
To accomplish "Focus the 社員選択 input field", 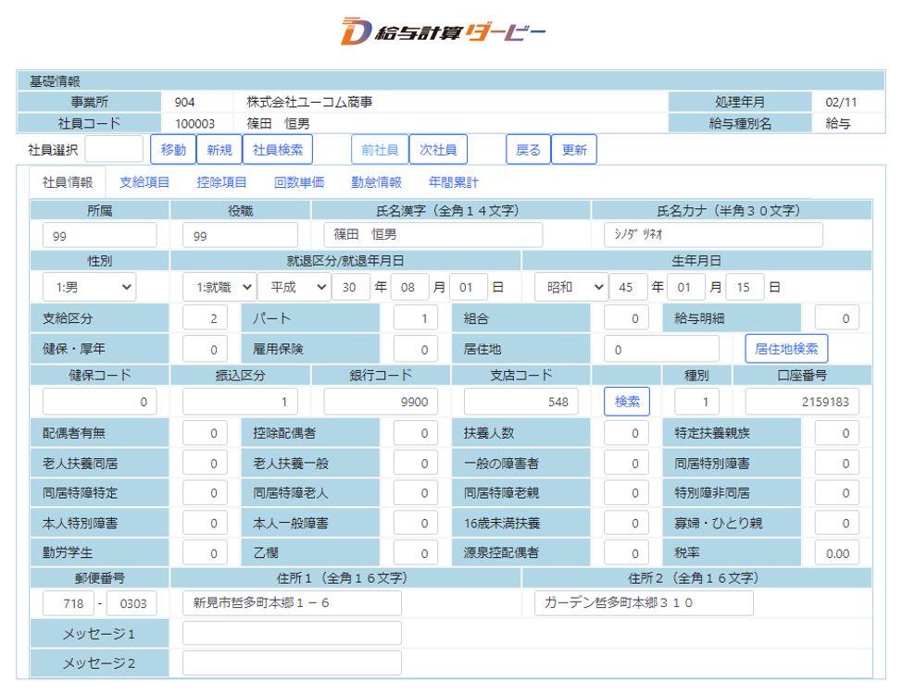I will 114,149.
